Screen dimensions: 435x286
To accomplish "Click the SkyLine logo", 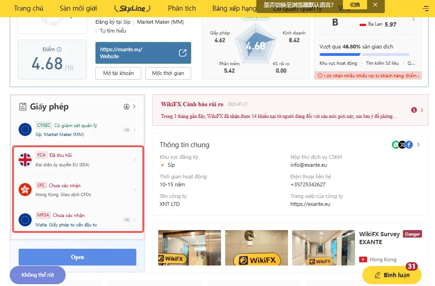I will tap(132, 8).
